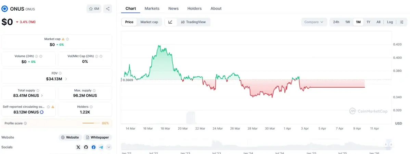
Task: Open the Compare dropdown
Action: tap(314, 22)
